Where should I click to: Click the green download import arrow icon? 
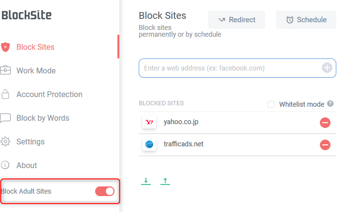click(146, 181)
